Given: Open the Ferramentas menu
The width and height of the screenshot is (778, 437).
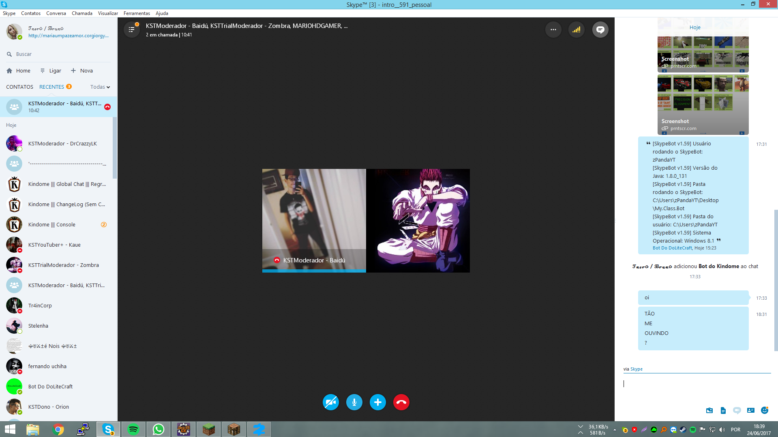Looking at the screenshot, I should tap(137, 13).
